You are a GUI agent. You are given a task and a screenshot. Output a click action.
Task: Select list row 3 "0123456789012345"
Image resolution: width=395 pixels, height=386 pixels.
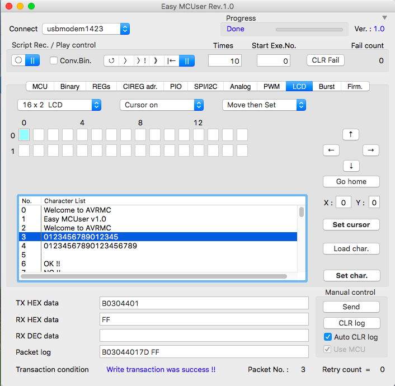pos(158,237)
